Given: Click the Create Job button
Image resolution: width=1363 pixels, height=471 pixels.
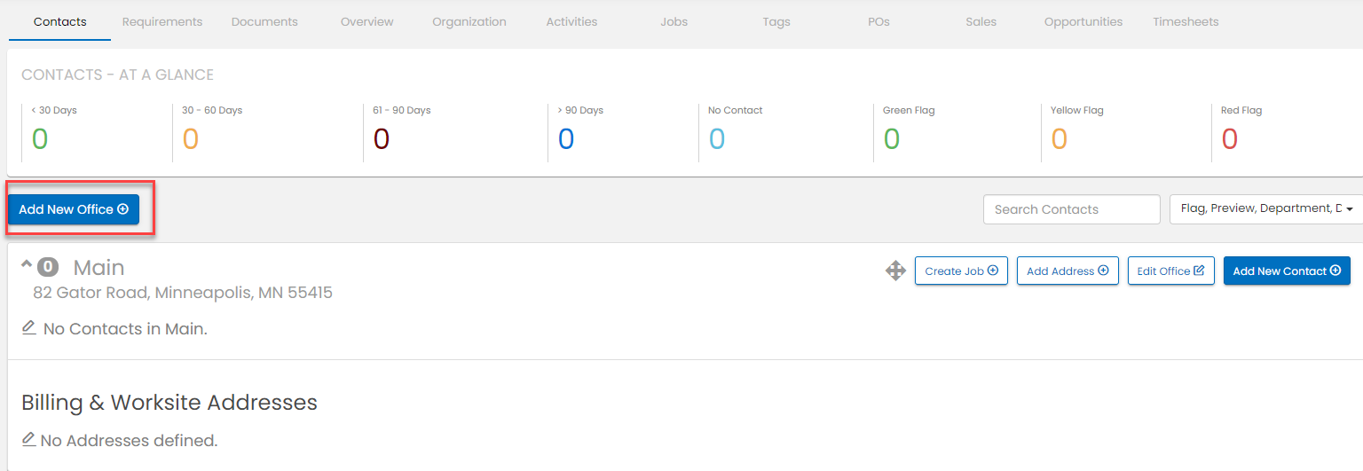Looking at the screenshot, I should pyautogui.click(x=961, y=271).
